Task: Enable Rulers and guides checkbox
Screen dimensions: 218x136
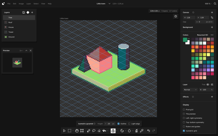Action: coord(184,126)
